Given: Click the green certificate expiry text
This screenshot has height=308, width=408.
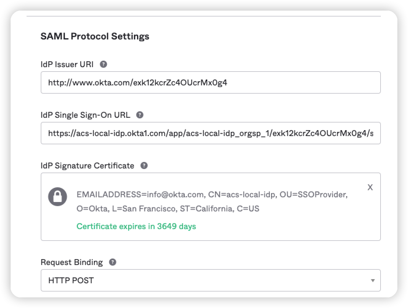Looking at the screenshot, I should click(136, 226).
